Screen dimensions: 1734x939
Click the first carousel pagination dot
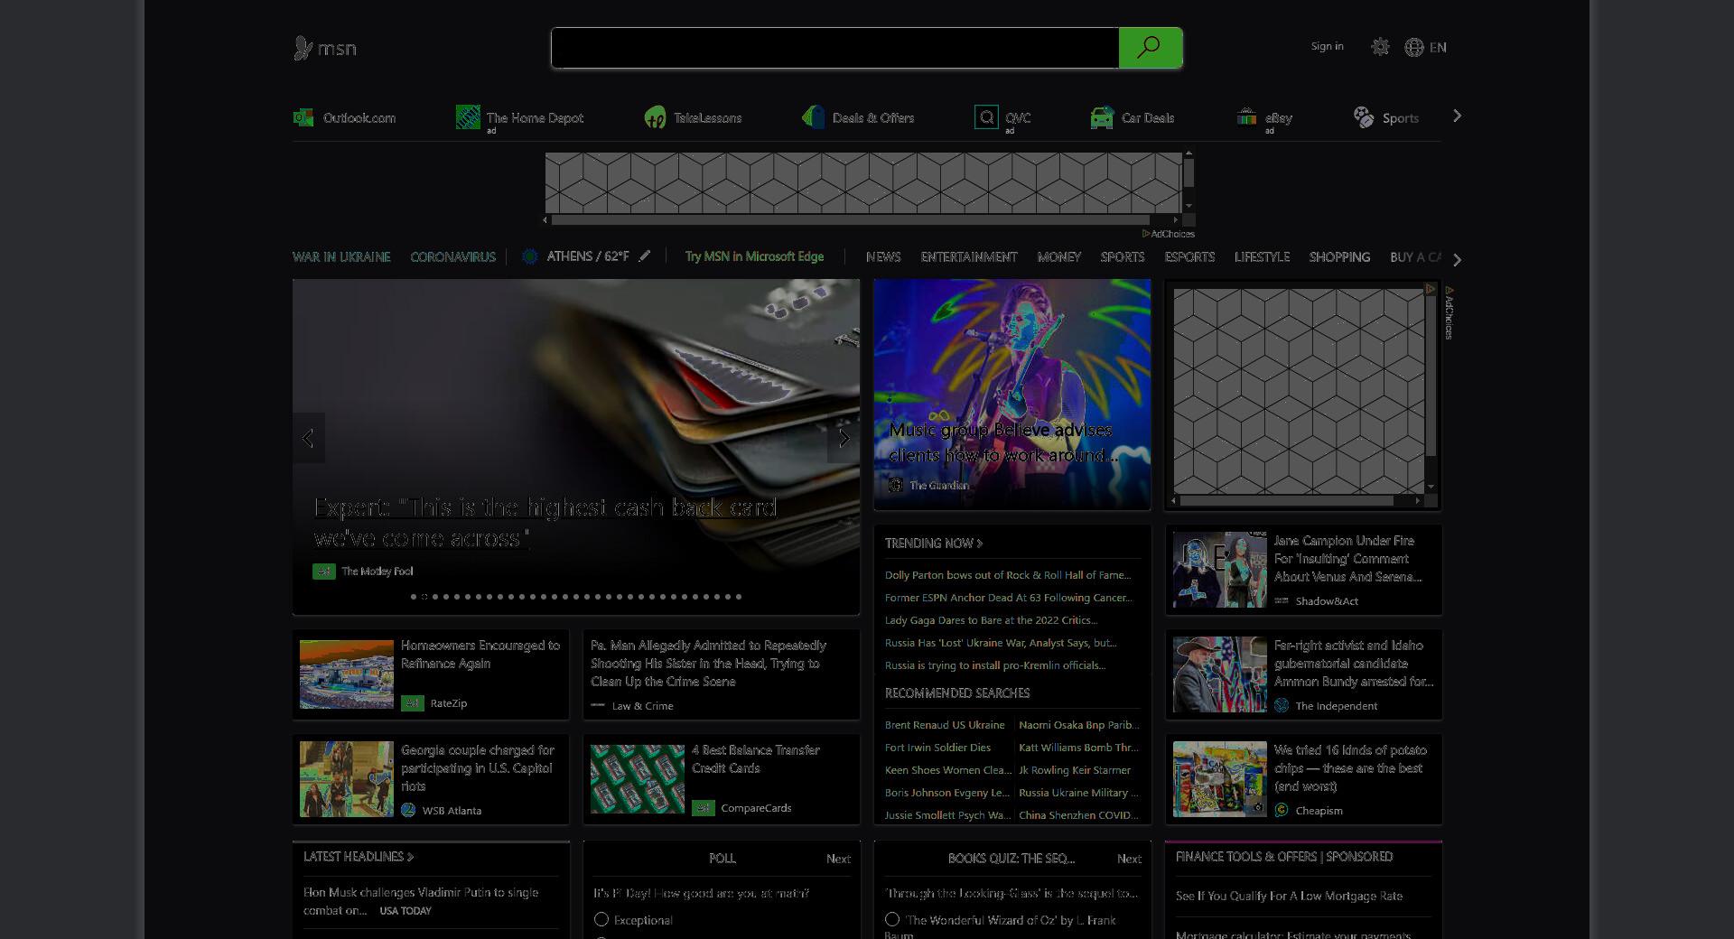[x=414, y=596]
